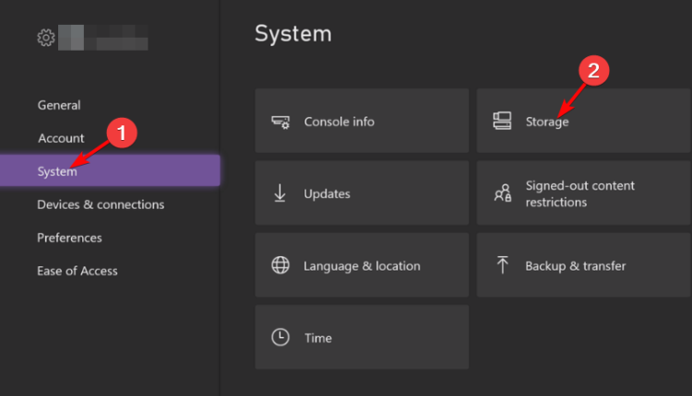Click the settings gear icon
Image resolution: width=692 pixels, height=396 pixels.
(x=46, y=38)
